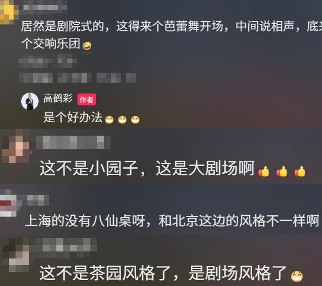Click blurred username above 这不是茶园风格了 comment
This screenshot has height=286, width=322.
pos(67,245)
